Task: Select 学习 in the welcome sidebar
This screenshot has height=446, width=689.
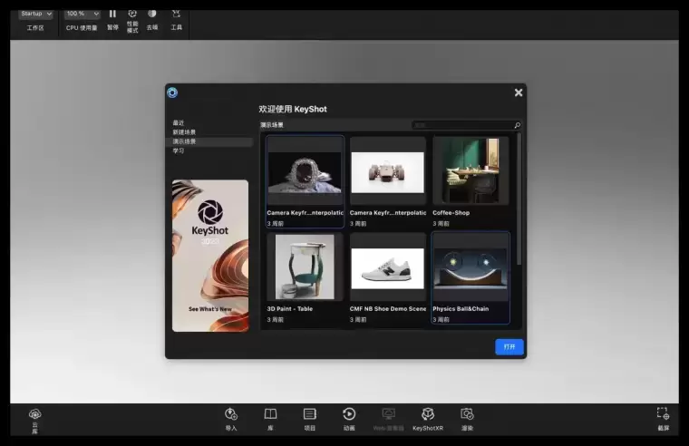Action: [x=179, y=150]
